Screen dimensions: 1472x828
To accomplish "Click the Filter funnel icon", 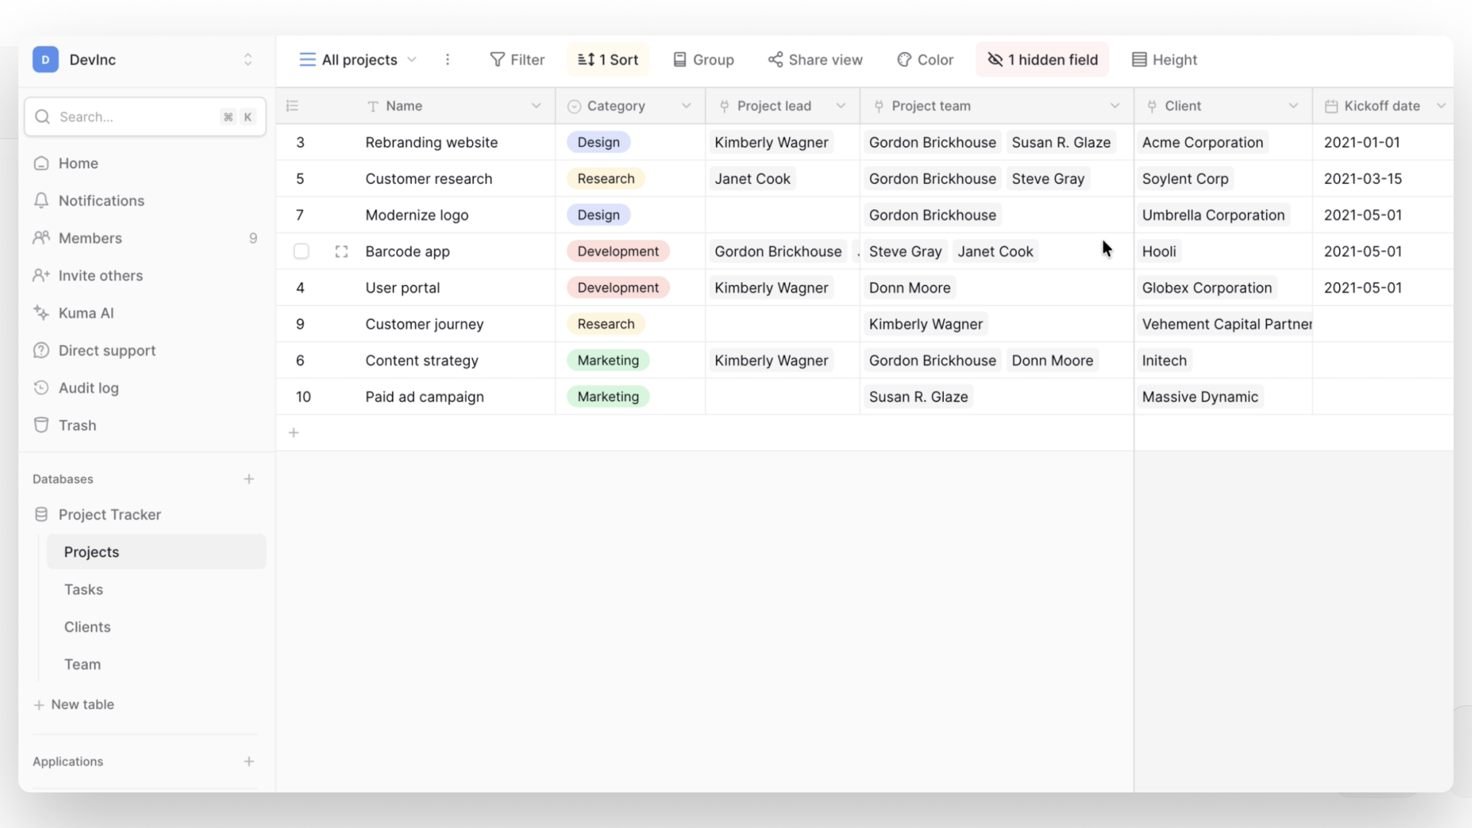I will tap(497, 59).
